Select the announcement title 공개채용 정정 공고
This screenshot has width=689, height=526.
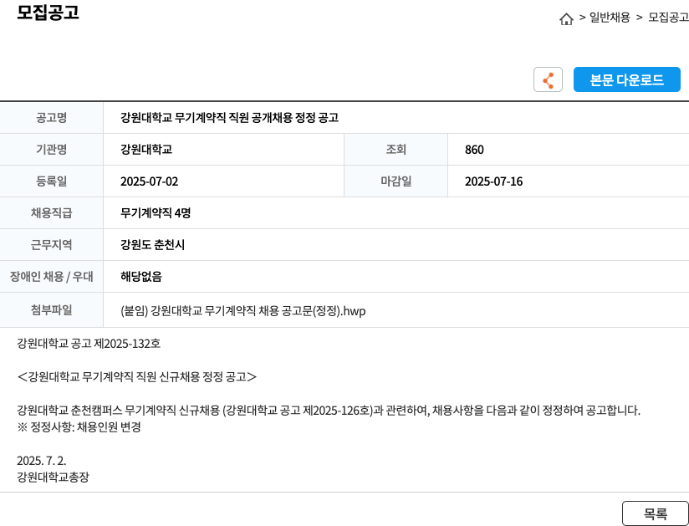[x=229, y=118]
